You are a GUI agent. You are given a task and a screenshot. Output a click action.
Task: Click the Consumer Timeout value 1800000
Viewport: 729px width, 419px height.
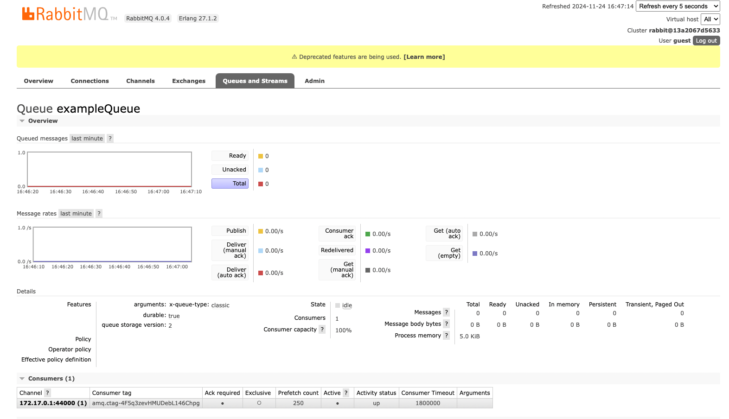pos(428,403)
